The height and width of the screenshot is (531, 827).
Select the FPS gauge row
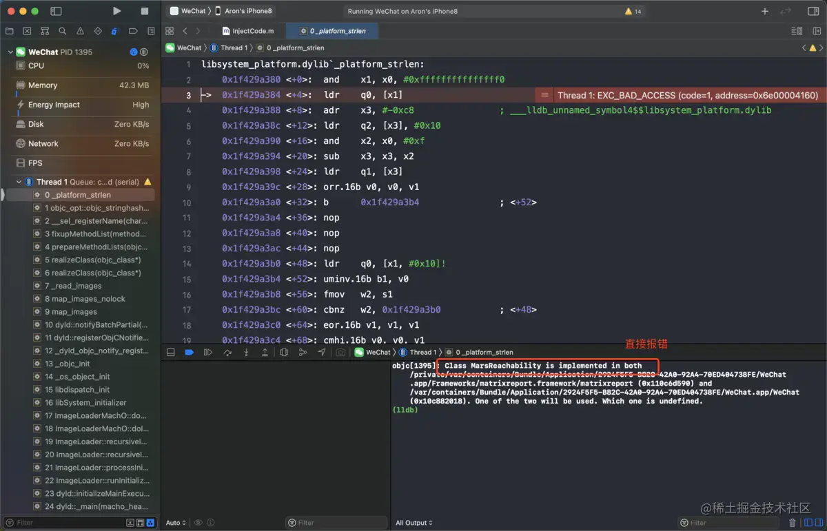(83, 163)
